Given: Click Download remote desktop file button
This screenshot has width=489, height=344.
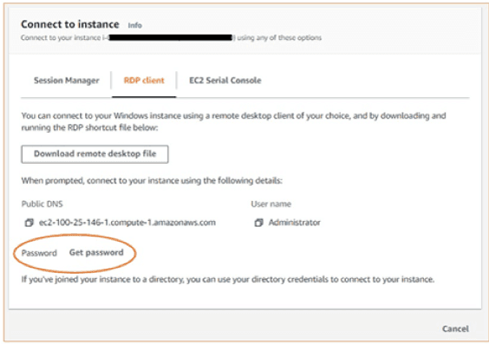Looking at the screenshot, I should 95,154.
